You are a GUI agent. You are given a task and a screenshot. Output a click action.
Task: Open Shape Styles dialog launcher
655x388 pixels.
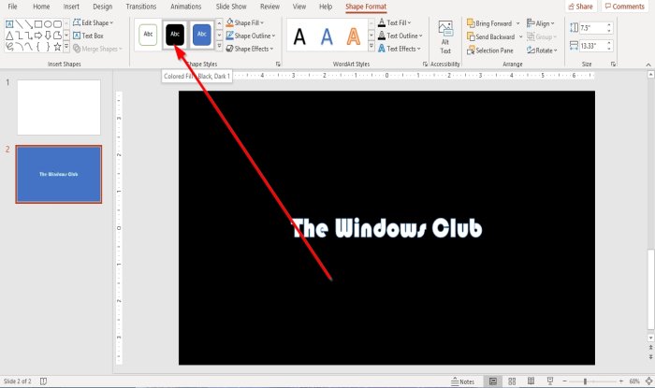point(278,65)
